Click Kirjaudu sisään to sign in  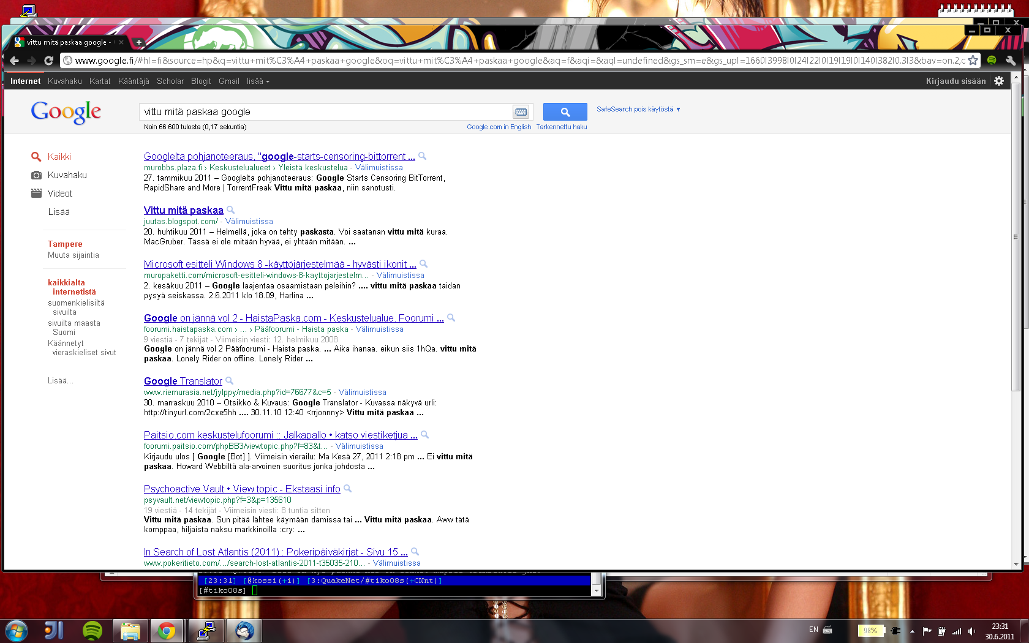pos(956,81)
